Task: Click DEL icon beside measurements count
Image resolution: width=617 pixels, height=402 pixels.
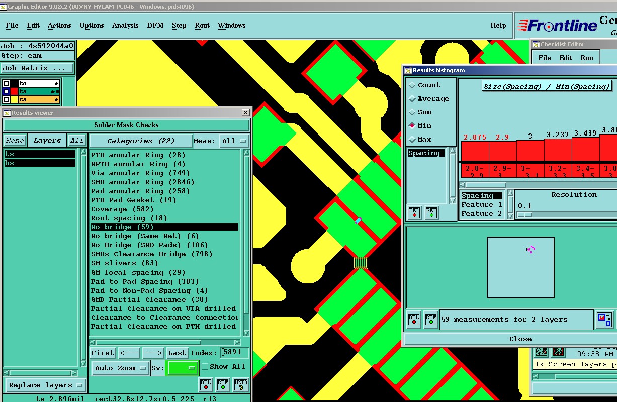Action: (x=414, y=320)
